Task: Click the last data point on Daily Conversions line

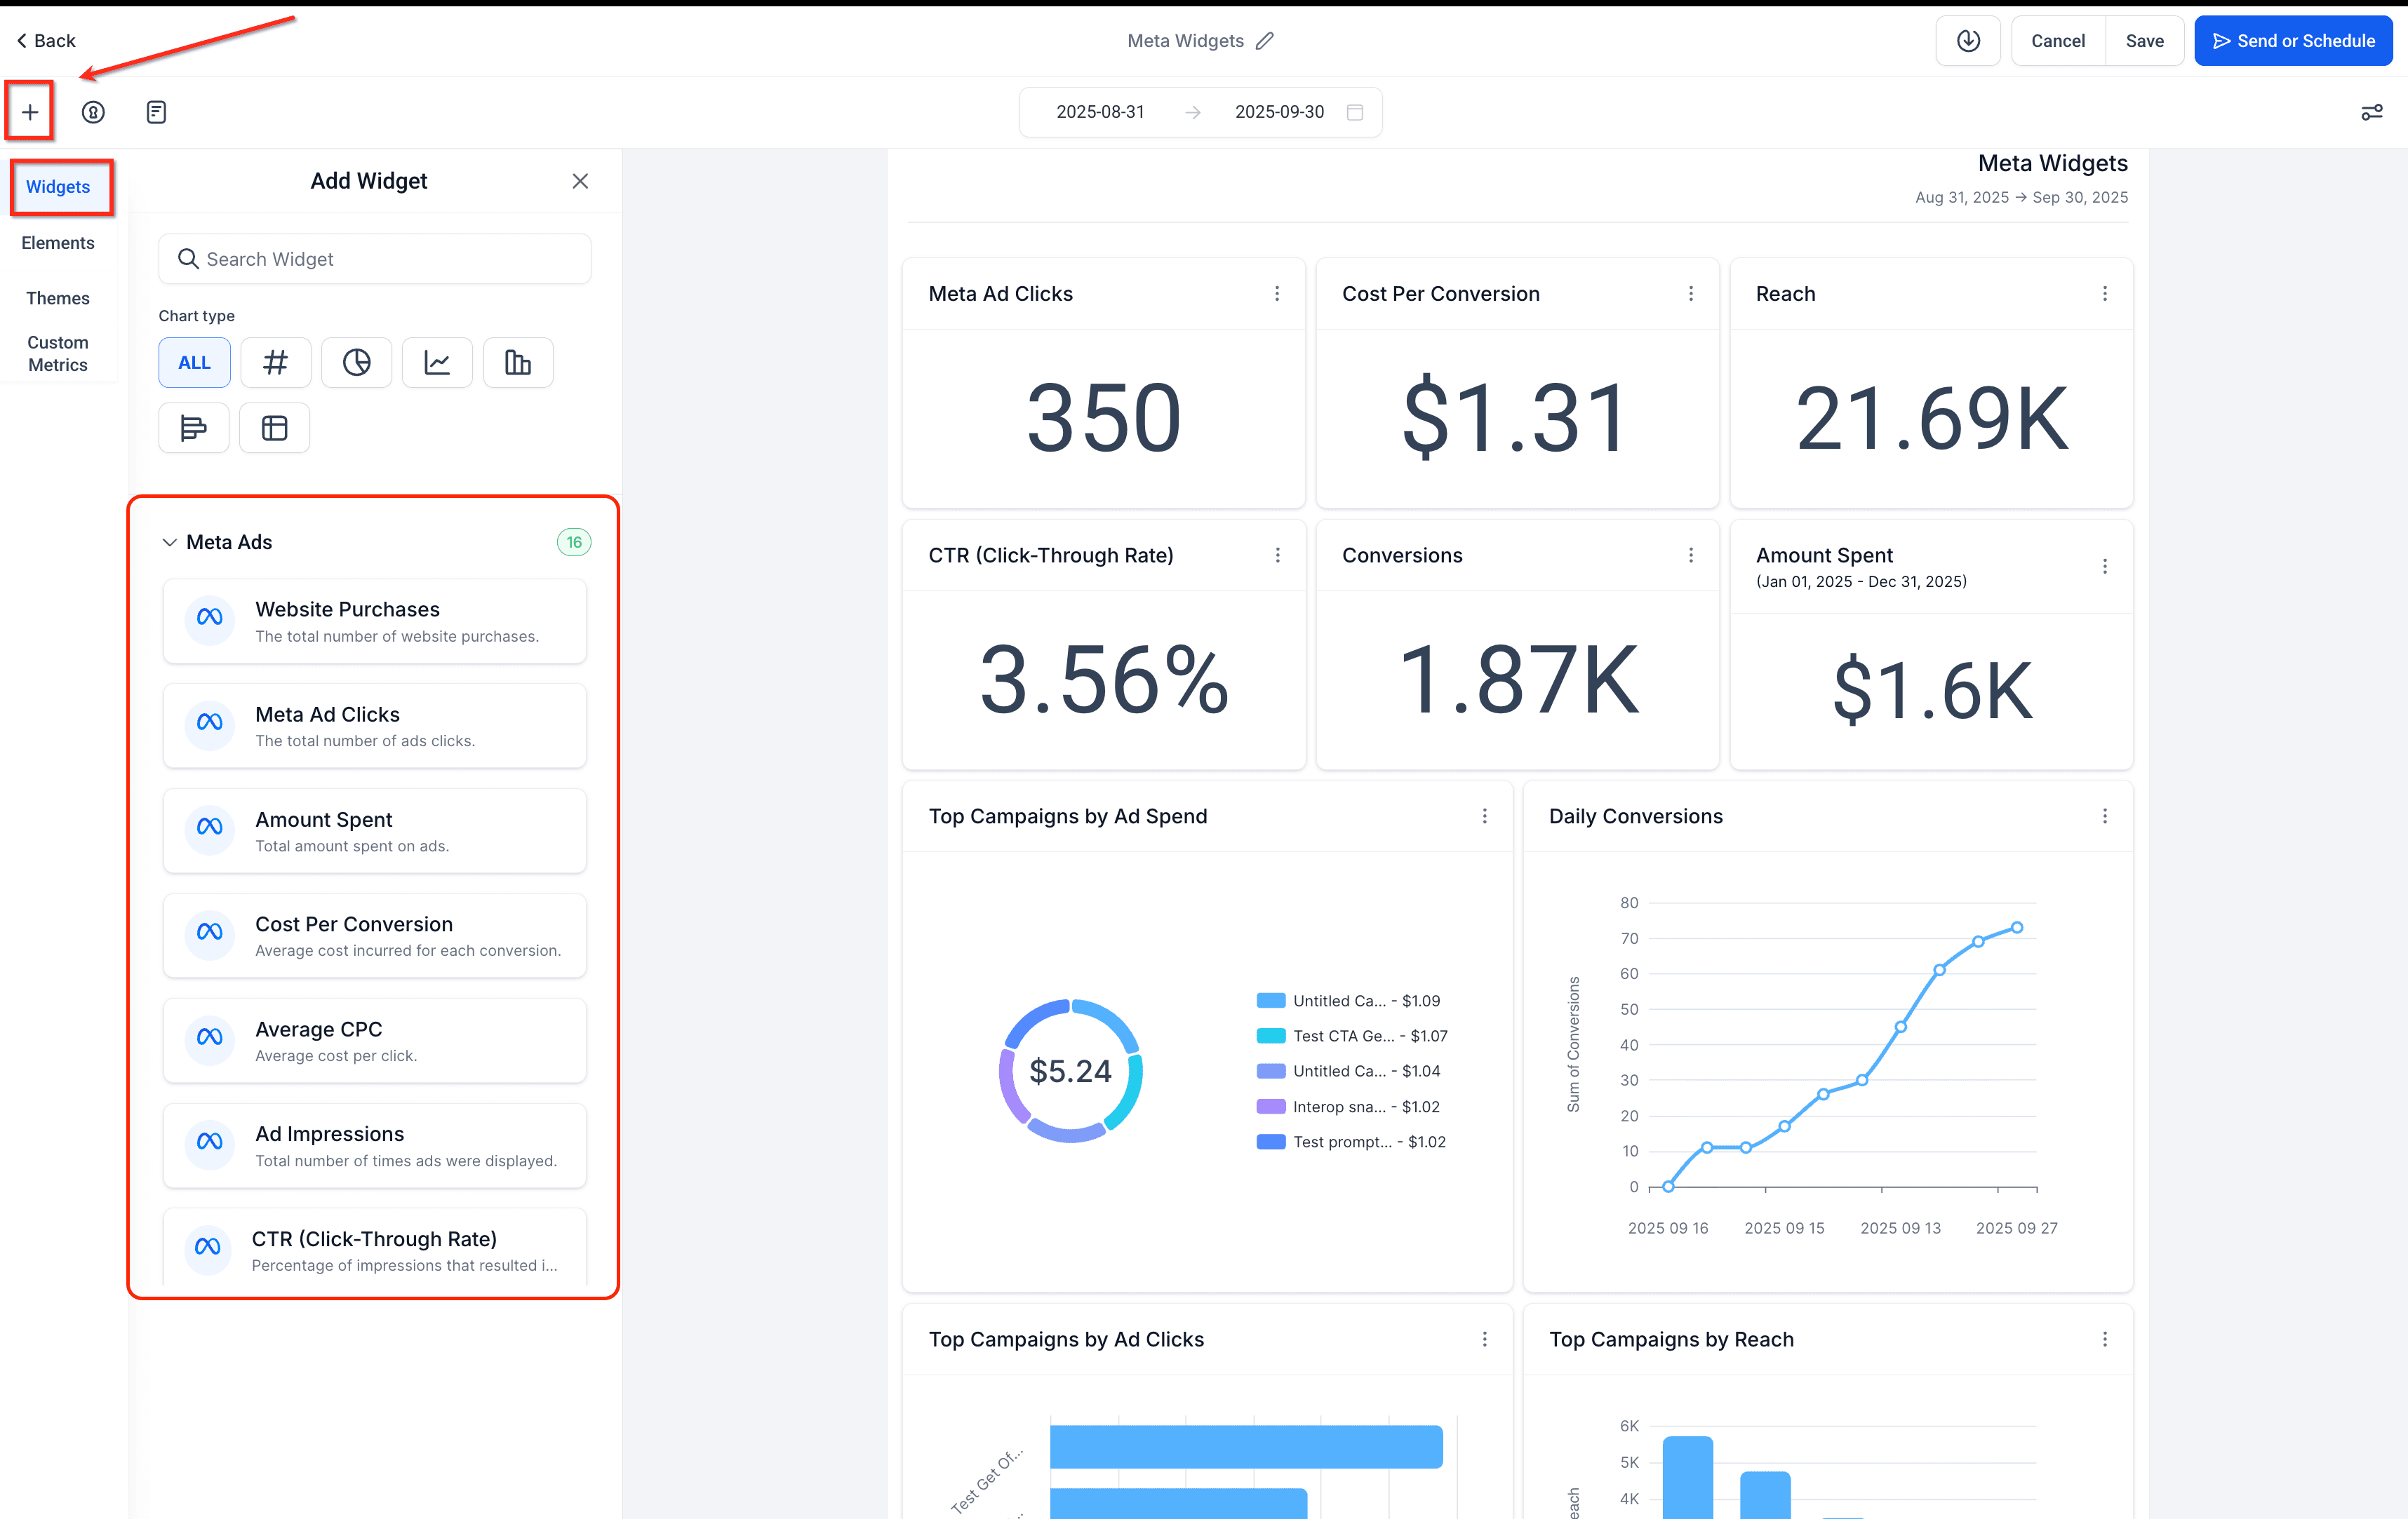Action: [x=2017, y=927]
